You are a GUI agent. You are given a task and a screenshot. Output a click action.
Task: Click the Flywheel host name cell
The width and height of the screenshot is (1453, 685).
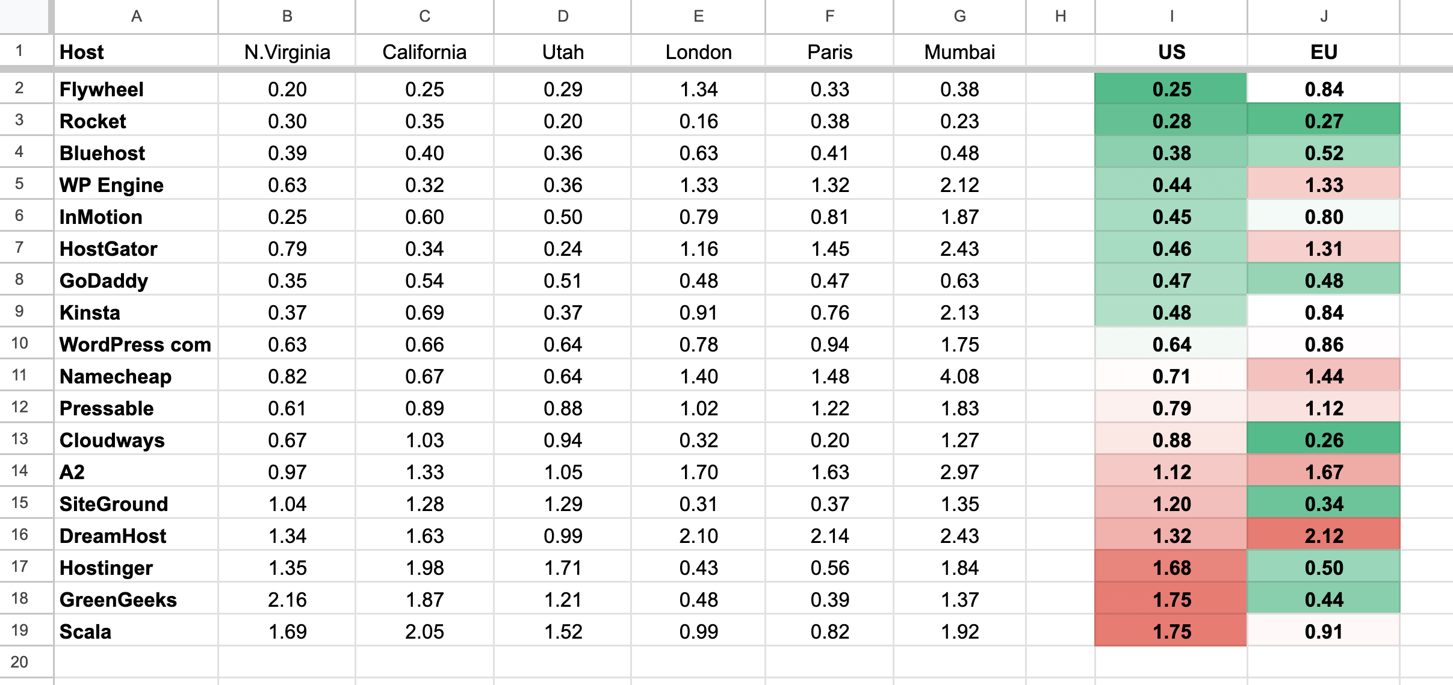[136, 89]
